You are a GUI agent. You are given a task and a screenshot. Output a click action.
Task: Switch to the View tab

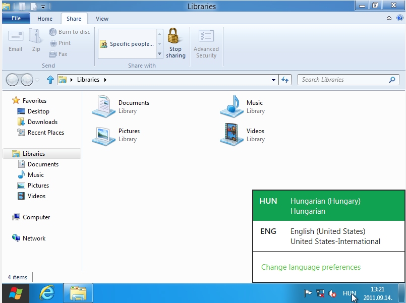pos(102,19)
